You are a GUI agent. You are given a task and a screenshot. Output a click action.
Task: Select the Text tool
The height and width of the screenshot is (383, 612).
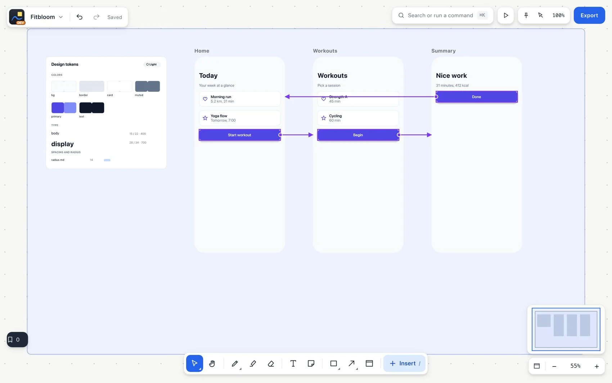click(x=293, y=364)
